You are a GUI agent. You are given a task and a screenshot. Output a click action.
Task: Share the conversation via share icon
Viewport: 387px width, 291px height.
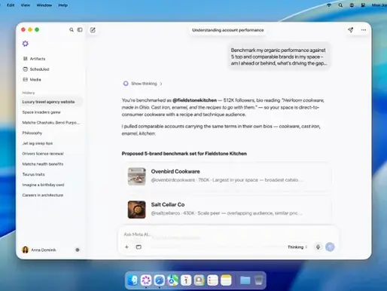(x=351, y=30)
